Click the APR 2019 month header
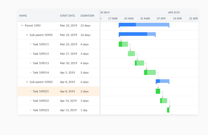Viewport: 208px width, 135px height. 174,12
